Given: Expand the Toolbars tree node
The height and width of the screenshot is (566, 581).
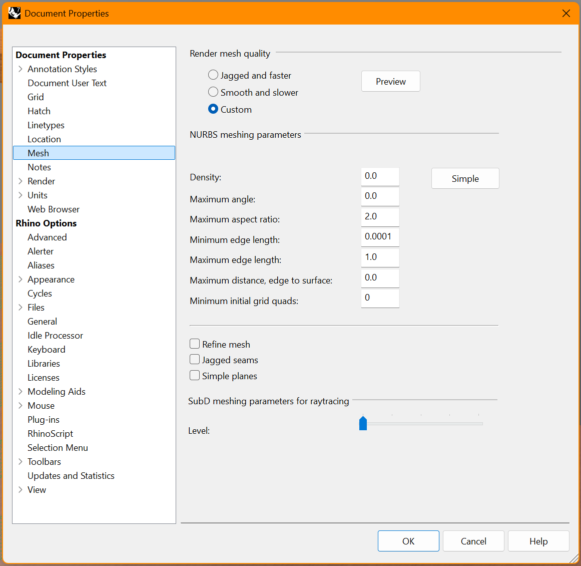Looking at the screenshot, I should coord(21,462).
